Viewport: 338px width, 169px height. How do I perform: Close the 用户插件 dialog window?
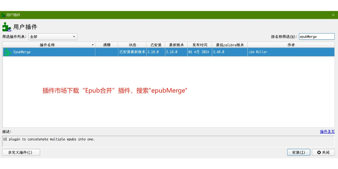click(x=333, y=15)
